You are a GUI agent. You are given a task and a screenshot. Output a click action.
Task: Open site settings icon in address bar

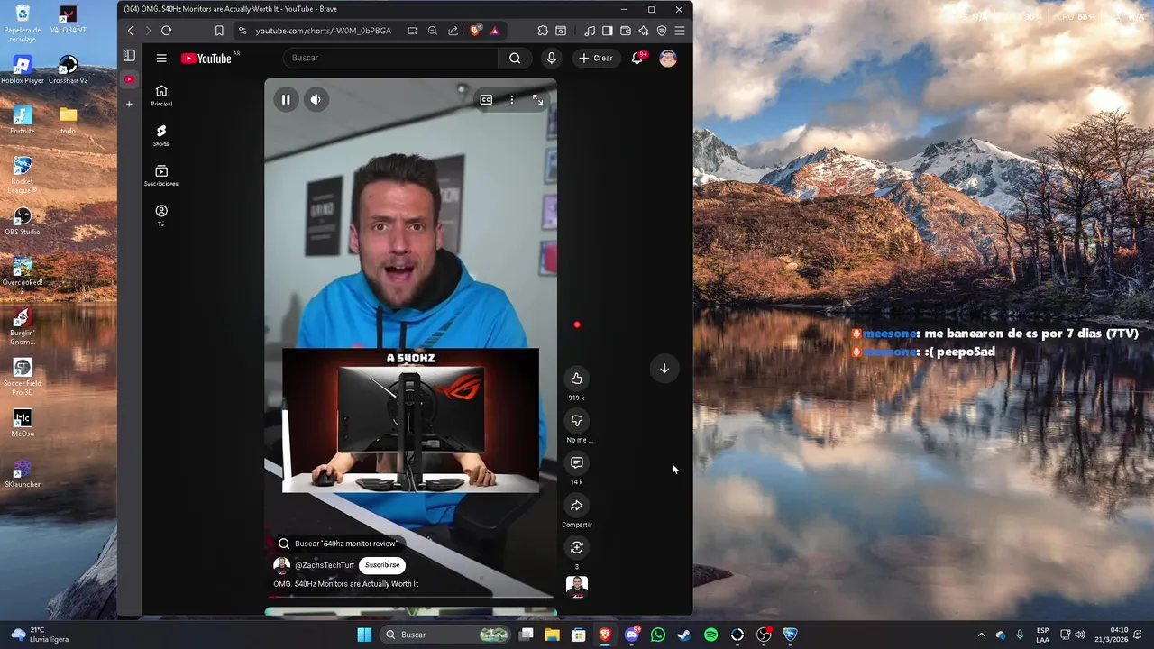(243, 31)
